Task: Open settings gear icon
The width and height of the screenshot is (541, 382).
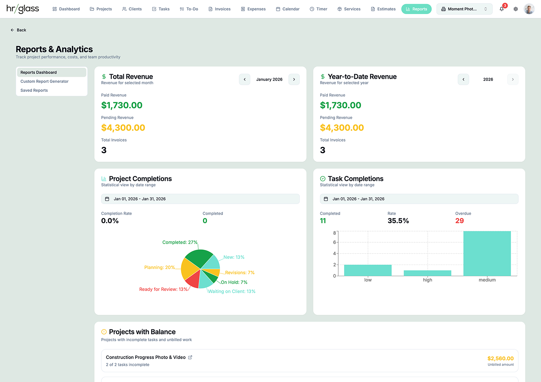Action: 516,9
